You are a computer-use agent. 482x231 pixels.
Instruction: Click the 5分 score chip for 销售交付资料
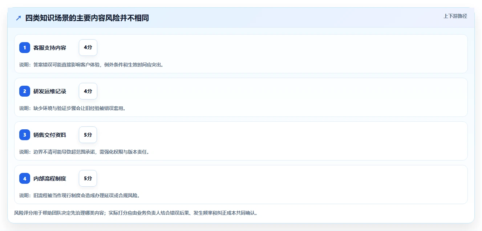88,135
